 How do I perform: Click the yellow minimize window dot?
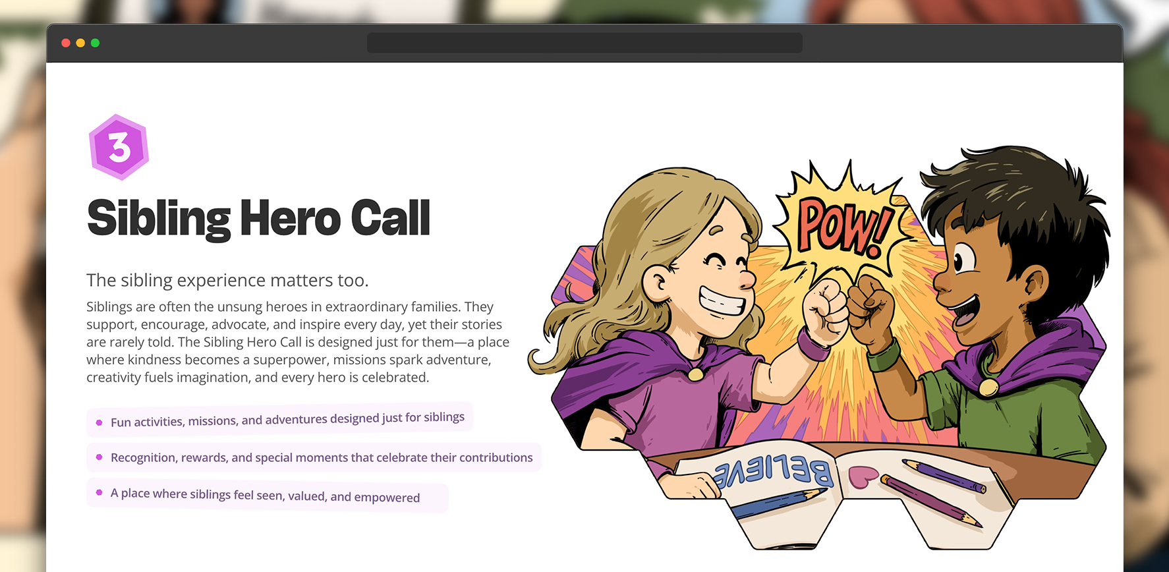(x=80, y=43)
